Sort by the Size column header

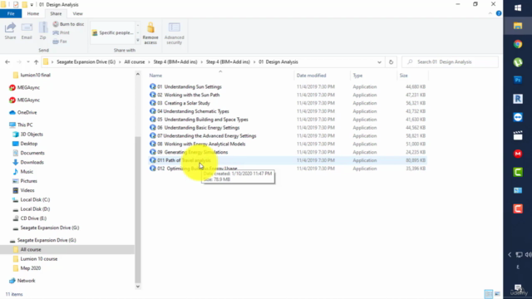pos(403,76)
